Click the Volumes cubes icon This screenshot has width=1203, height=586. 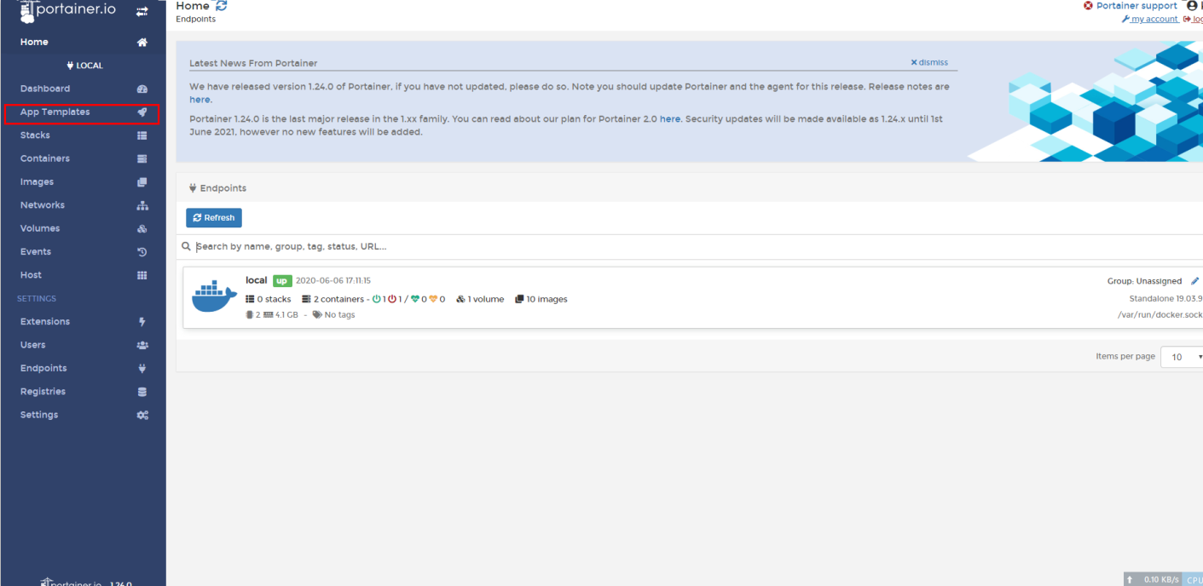click(142, 228)
